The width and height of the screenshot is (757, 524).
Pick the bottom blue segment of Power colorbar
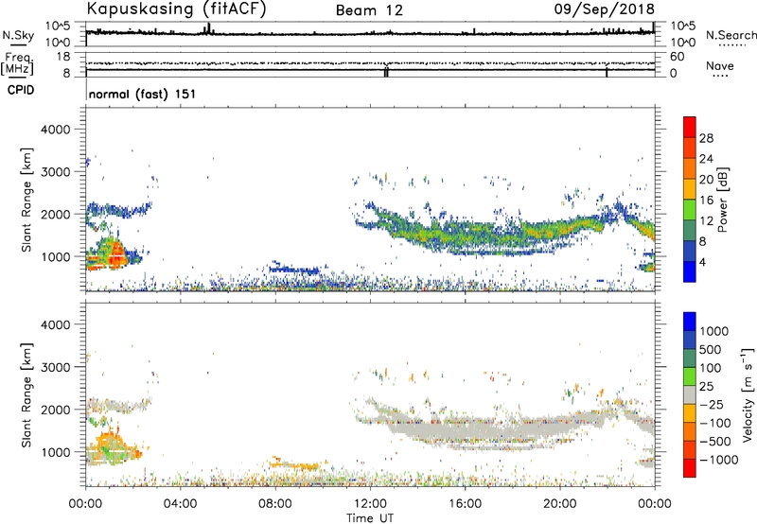point(690,271)
